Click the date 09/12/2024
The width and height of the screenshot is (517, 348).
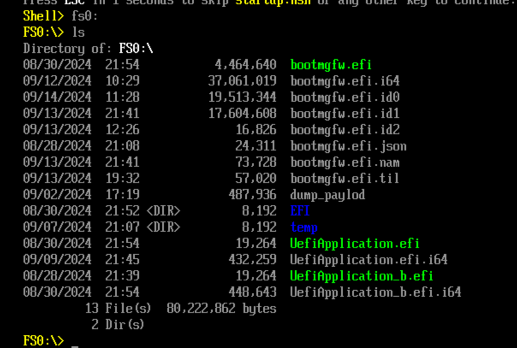(57, 81)
